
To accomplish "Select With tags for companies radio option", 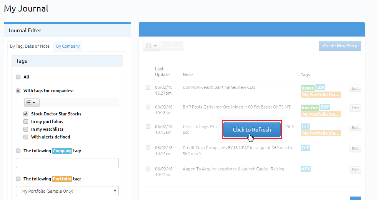I will (x=18, y=91).
